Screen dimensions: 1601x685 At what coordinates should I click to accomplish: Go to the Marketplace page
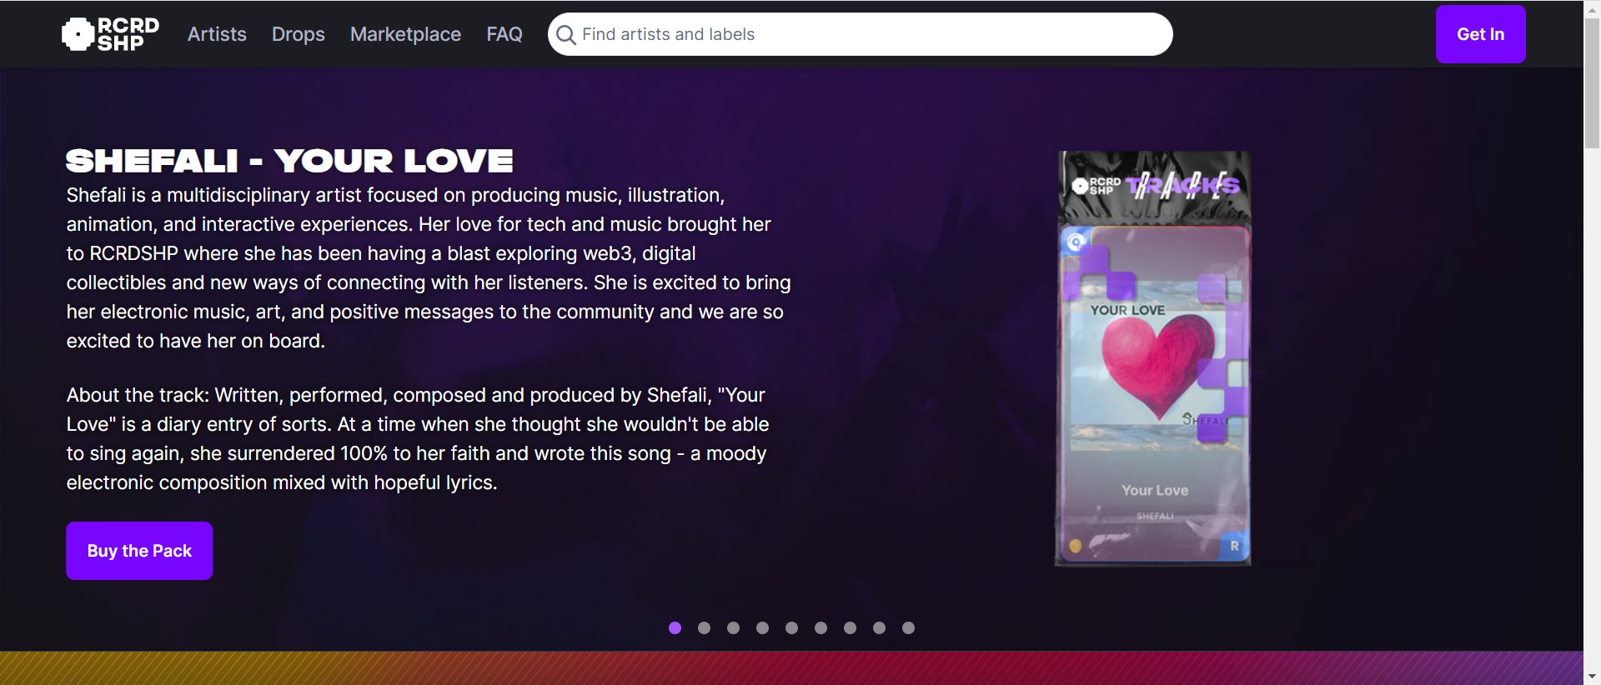coord(405,34)
